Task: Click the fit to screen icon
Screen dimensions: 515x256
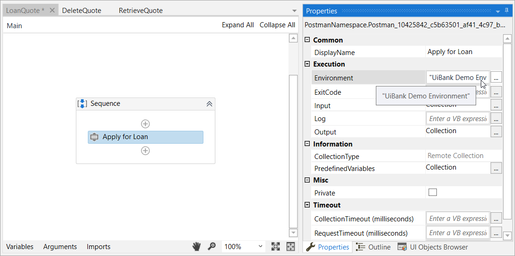Action: pos(276,247)
